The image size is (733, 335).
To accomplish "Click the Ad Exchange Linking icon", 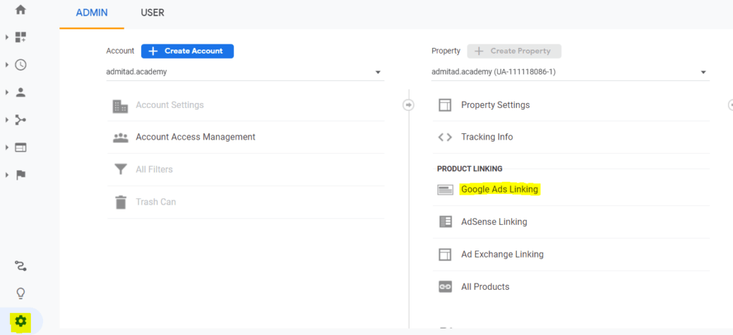I will tap(445, 254).
